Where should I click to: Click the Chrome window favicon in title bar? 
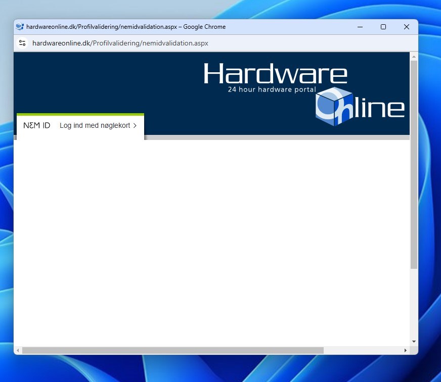(20, 27)
